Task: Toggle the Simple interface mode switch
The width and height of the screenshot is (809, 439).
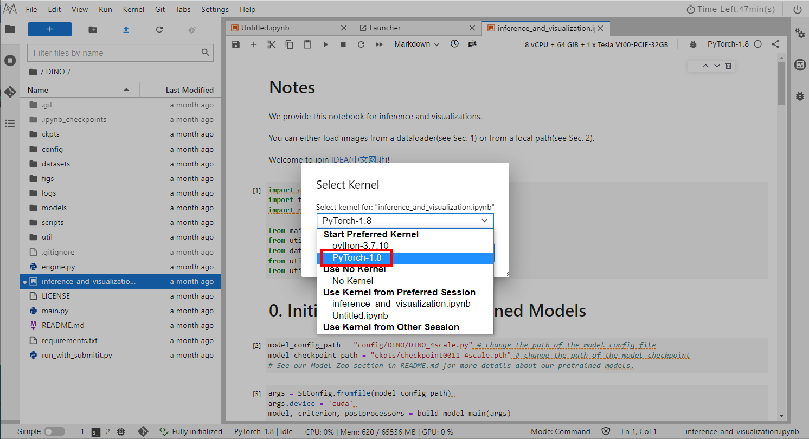Action: pyautogui.click(x=54, y=431)
